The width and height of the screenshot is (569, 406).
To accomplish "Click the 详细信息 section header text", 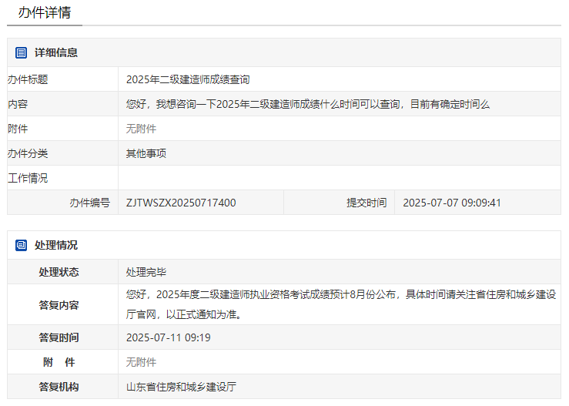I will [55, 52].
